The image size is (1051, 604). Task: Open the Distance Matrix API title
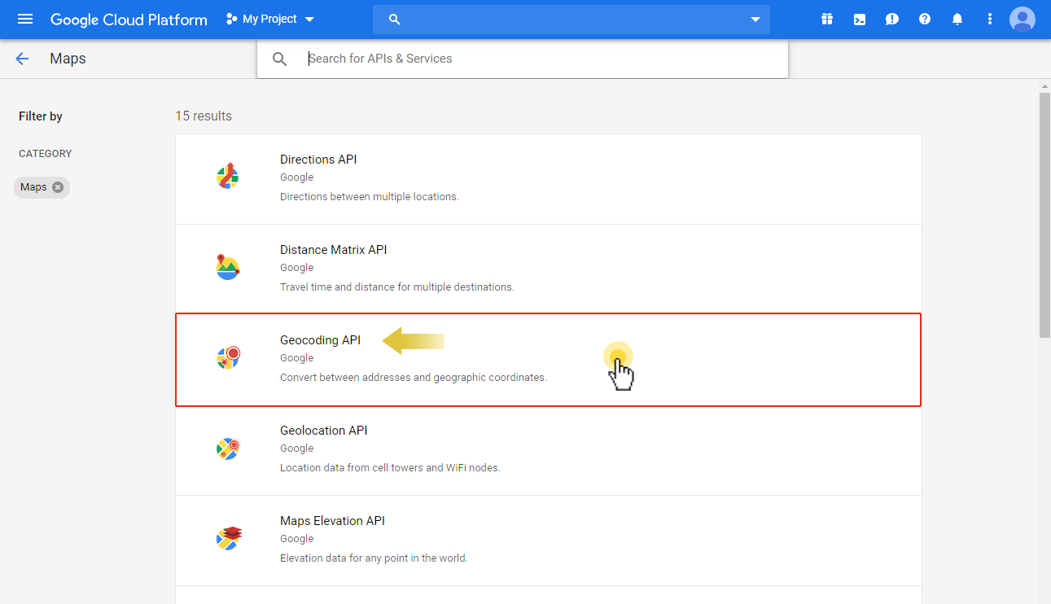pos(334,250)
